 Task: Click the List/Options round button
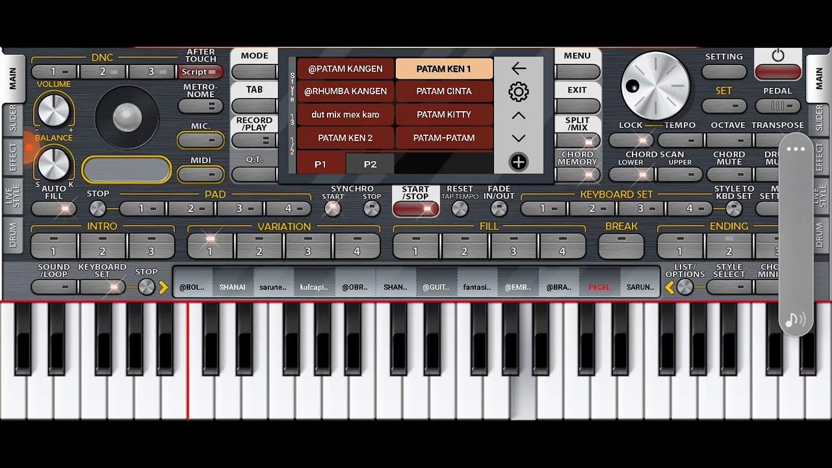pos(684,287)
